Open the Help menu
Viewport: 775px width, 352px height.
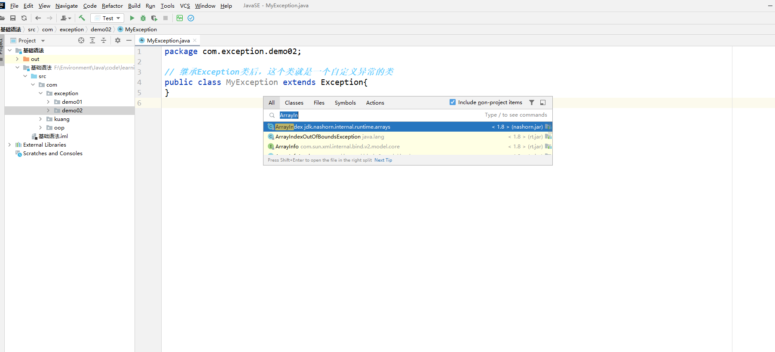point(226,6)
